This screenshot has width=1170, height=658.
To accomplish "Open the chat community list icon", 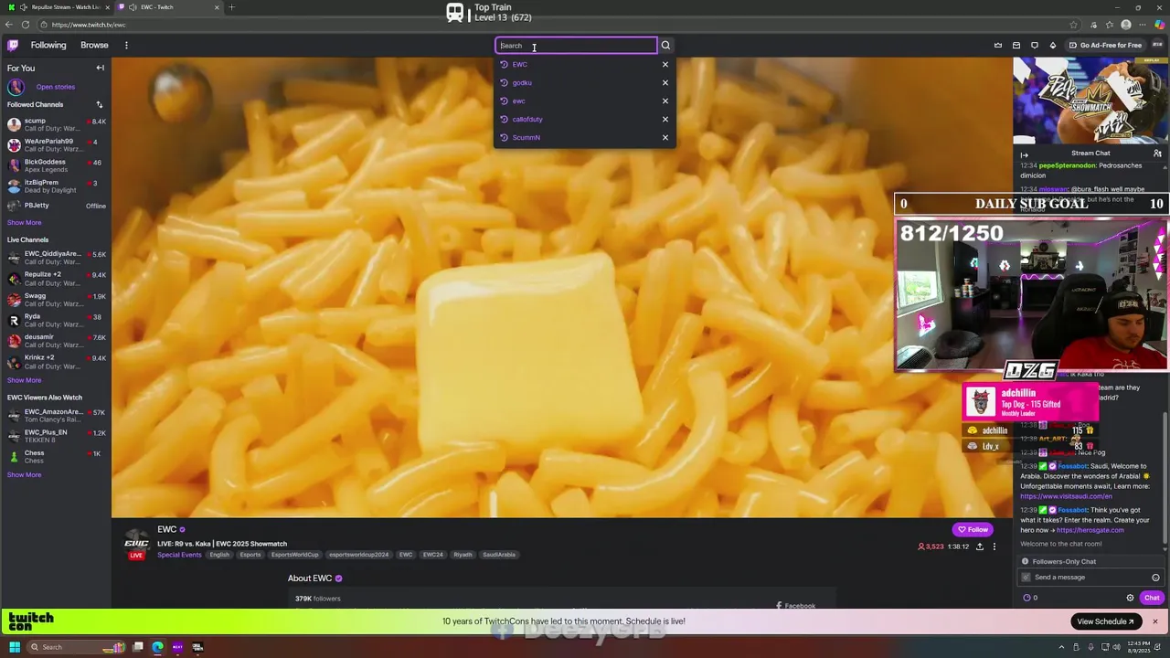I will (x=1157, y=154).
